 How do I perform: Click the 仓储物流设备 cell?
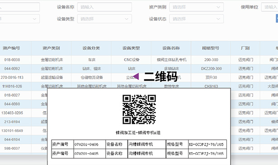point(92,78)
